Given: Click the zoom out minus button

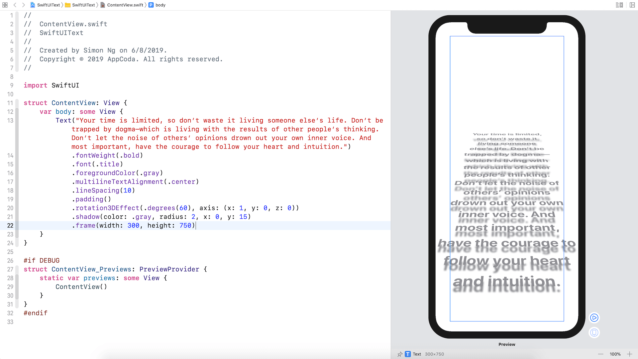Looking at the screenshot, I should (x=601, y=354).
